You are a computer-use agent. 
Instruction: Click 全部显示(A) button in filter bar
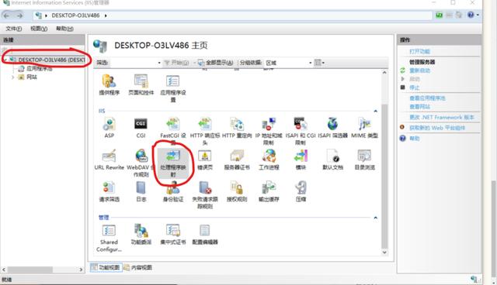[x=216, y=63]
